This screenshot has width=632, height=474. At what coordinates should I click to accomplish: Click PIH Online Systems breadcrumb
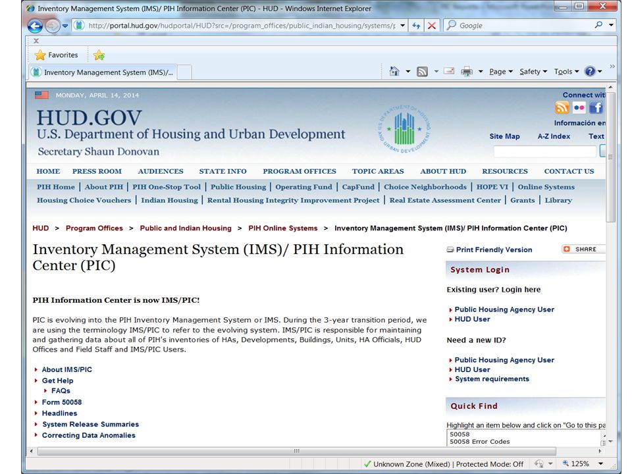(283, 228)
